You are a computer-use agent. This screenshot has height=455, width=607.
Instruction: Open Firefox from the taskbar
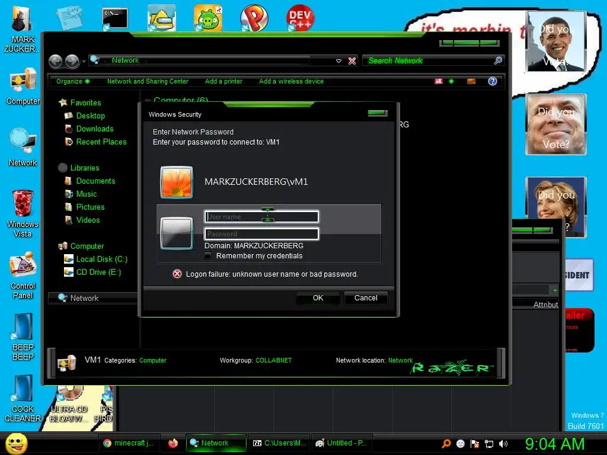(x=173, y=443)
